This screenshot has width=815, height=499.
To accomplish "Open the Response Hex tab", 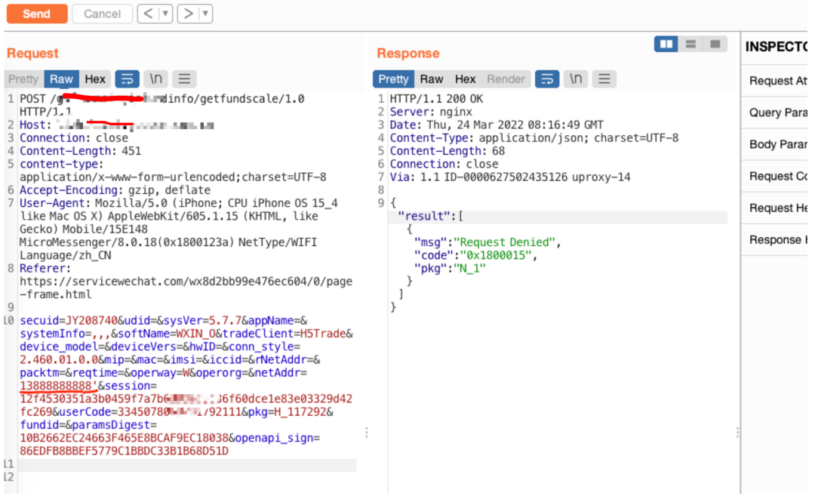I will pos(465,79).
